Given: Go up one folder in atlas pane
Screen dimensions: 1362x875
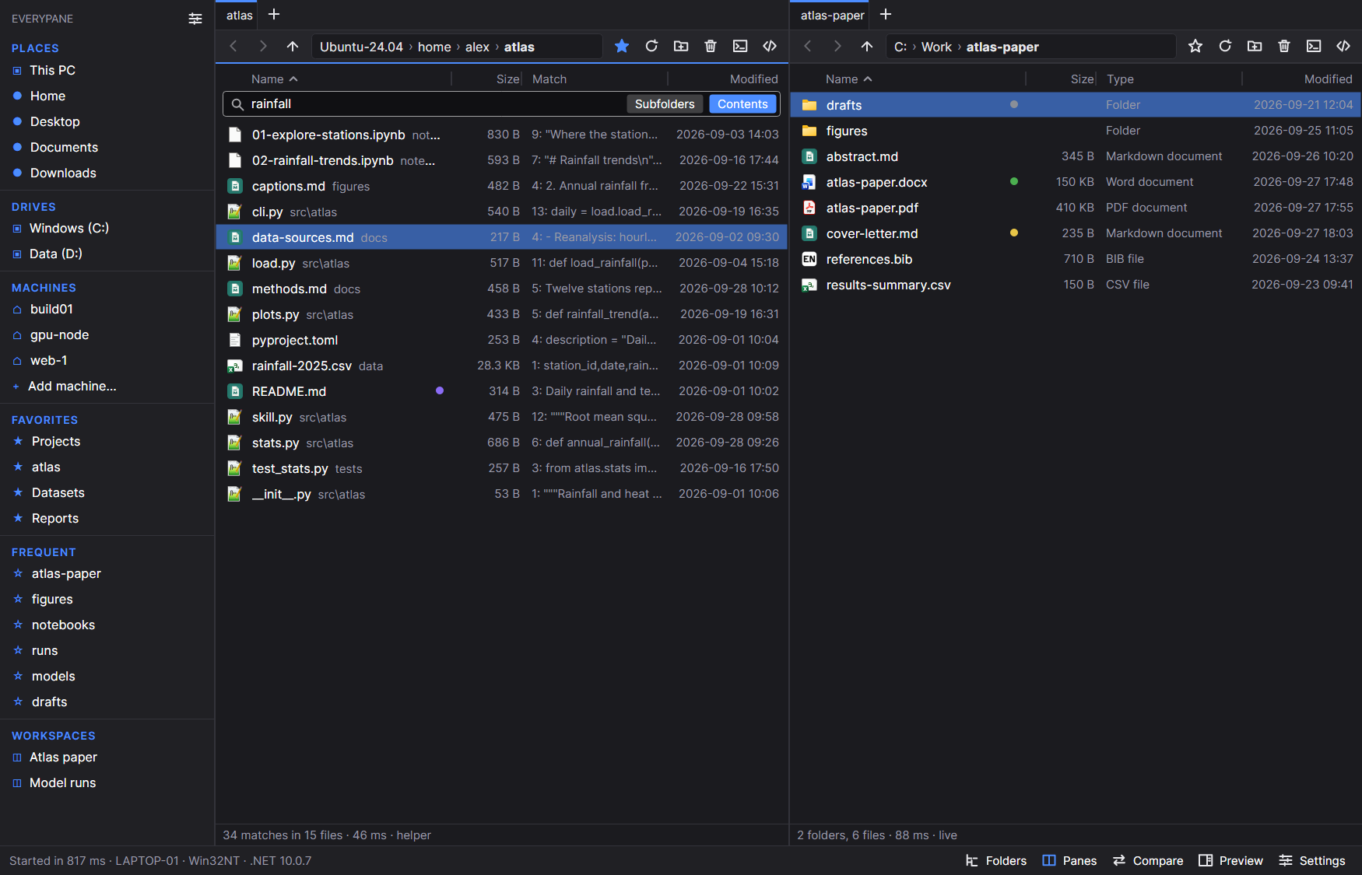Looking at the screenshot, I should pyautogui.click(x=293, y=47).
